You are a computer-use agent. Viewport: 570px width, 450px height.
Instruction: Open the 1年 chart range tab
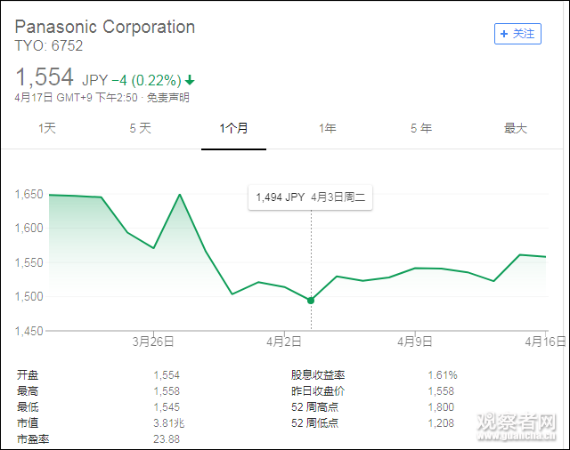pyautogui.click(x=328, y=128)
